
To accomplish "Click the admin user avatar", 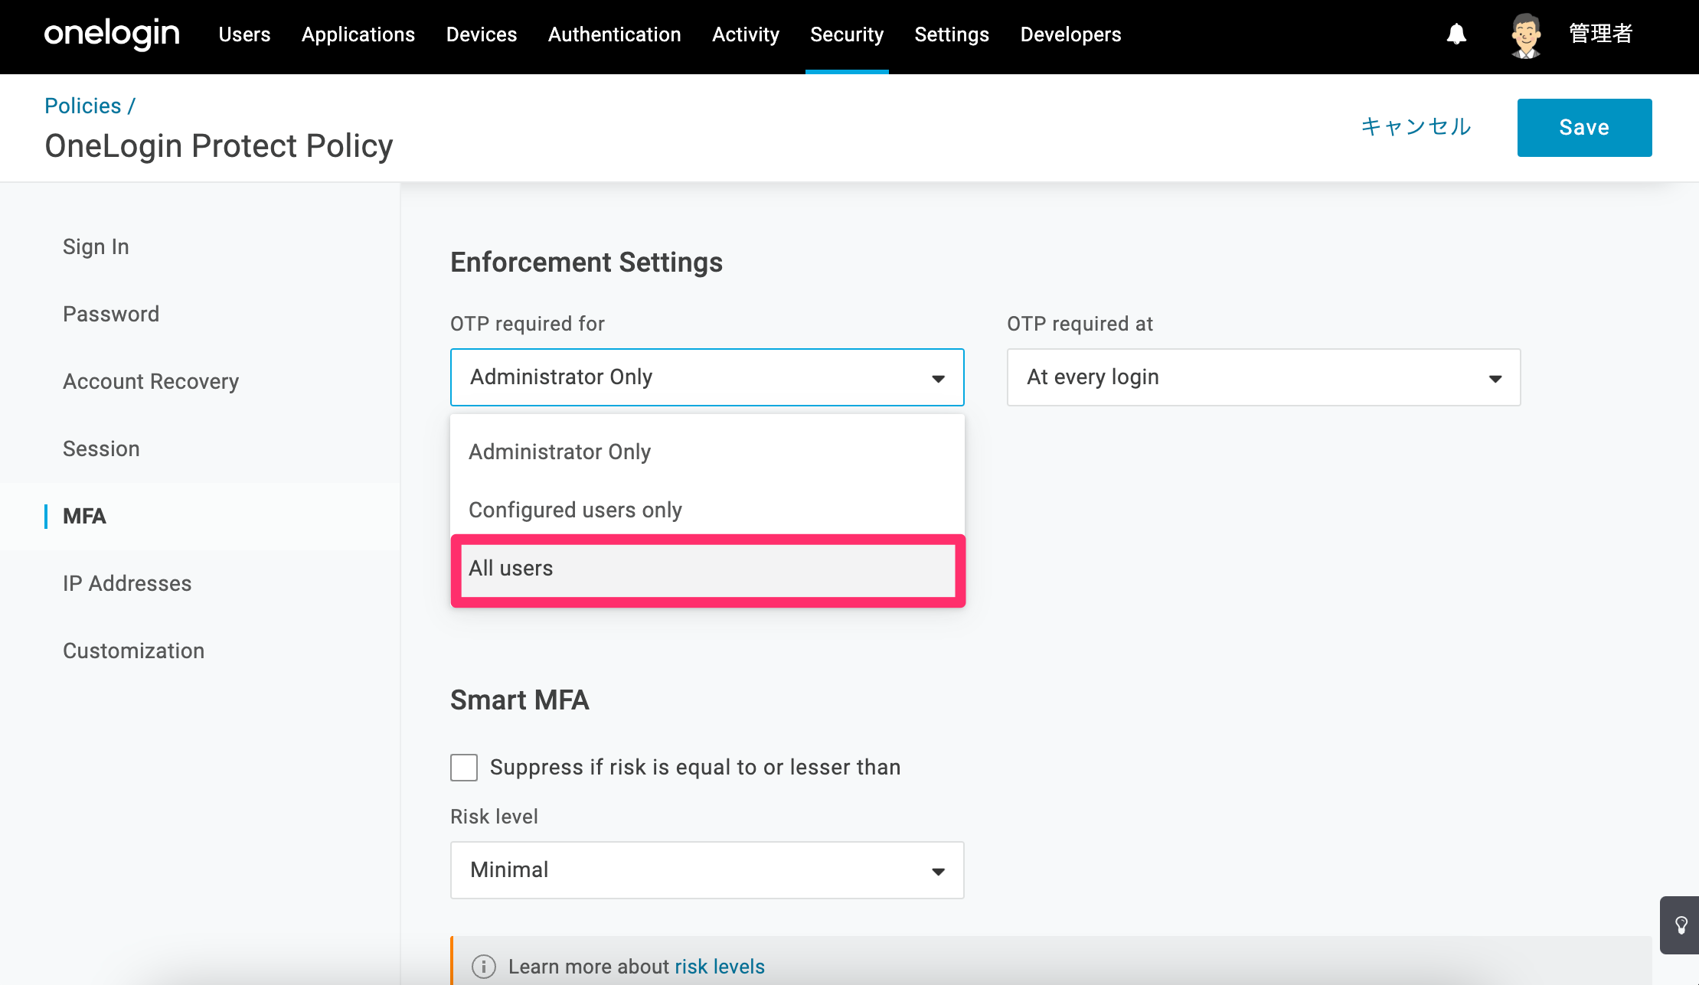I will (1526, 35).
